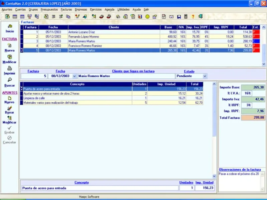Click observations text 'Pasar a cobrar el próximo día 20'

(239, 174)
